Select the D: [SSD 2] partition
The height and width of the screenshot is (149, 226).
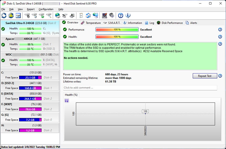click(x=30, y=86)
